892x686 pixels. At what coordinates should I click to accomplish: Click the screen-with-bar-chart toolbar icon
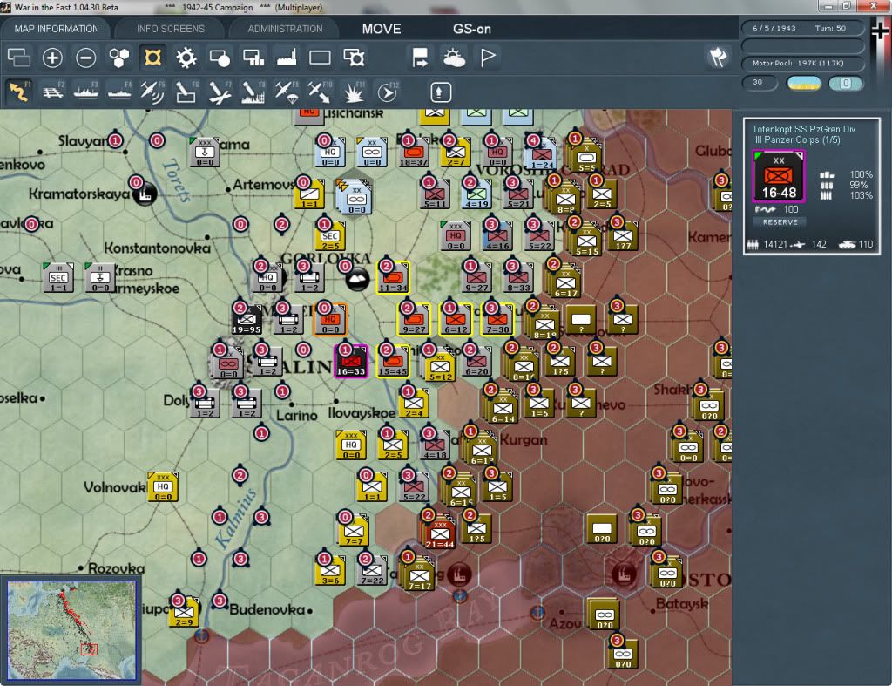(253, 58)
